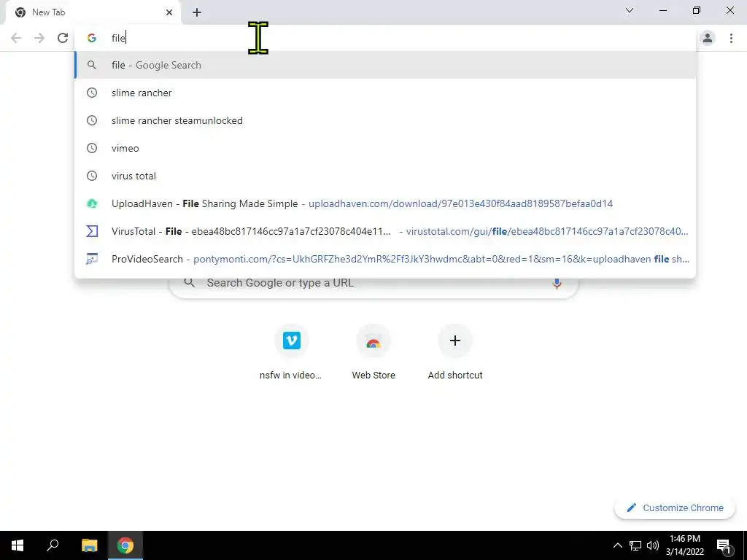Select the New Tab tab

[x=93, y=12]
